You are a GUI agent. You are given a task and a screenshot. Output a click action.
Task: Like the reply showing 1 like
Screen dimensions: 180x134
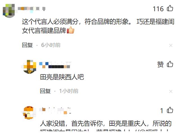click(170, 110)
